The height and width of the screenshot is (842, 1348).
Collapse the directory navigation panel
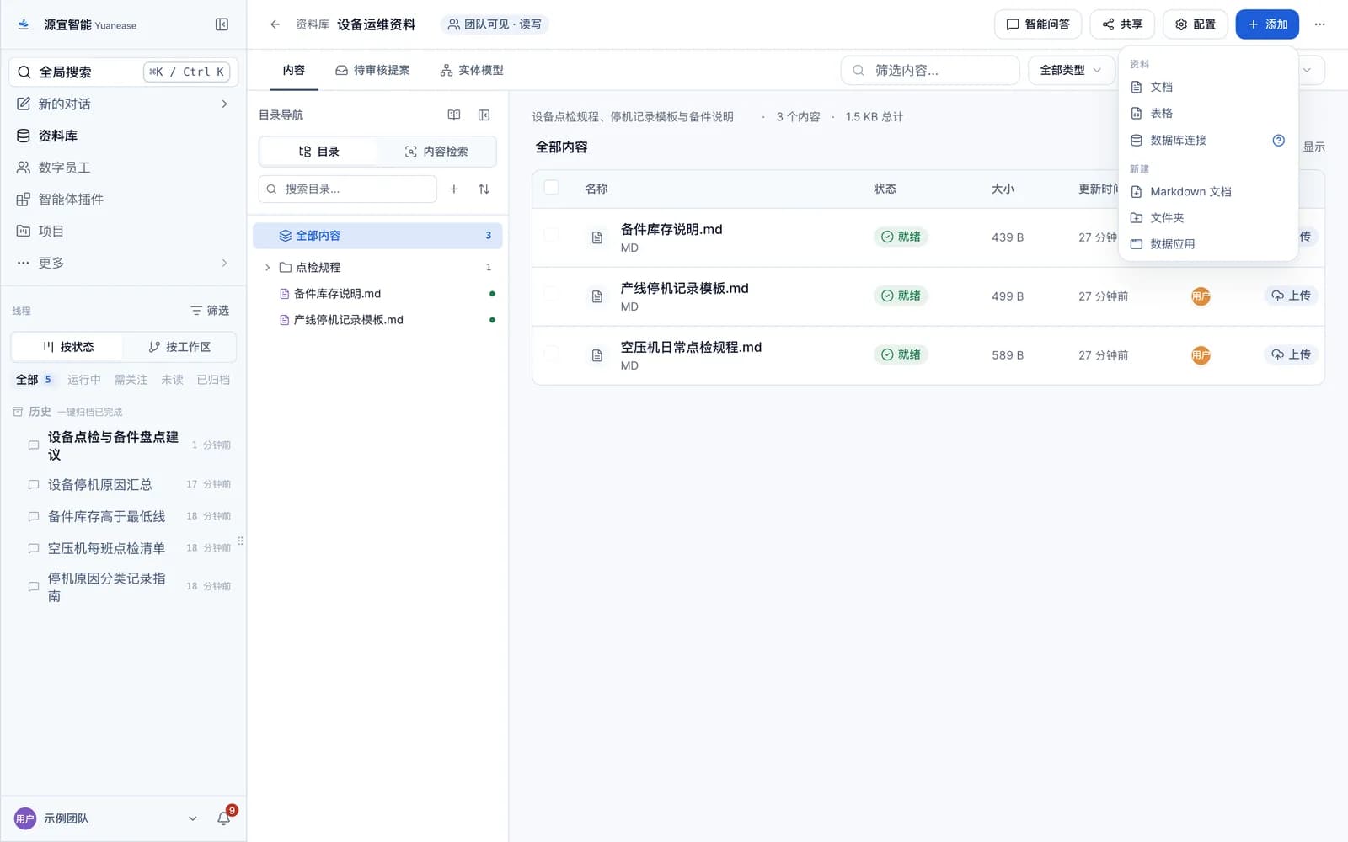pyautogui.click(x=484, y=115)
